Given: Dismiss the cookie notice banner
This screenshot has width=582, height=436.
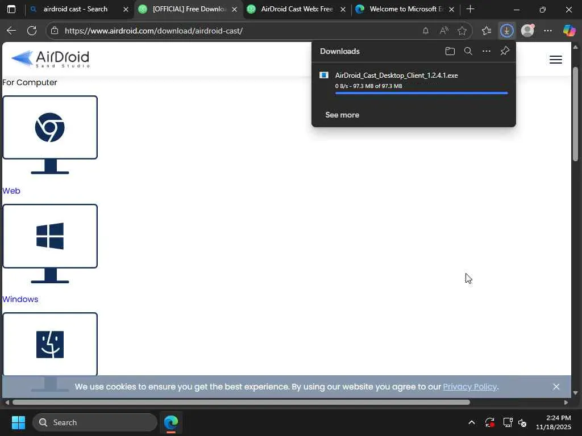Looking at the screenshot, I should 556,387.
